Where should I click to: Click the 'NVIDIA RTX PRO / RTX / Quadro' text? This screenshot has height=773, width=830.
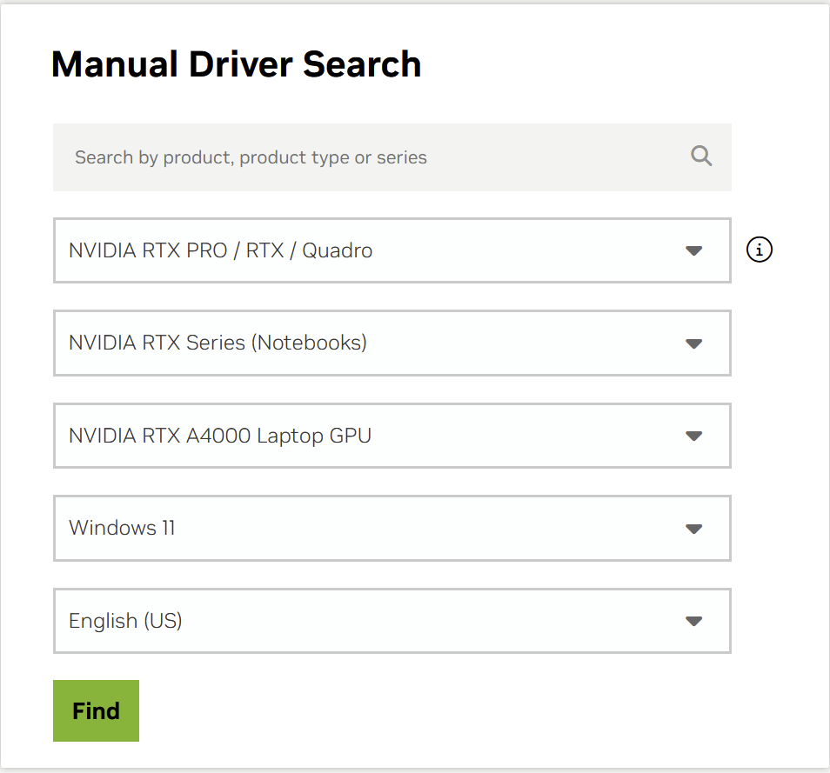point(221,250)
